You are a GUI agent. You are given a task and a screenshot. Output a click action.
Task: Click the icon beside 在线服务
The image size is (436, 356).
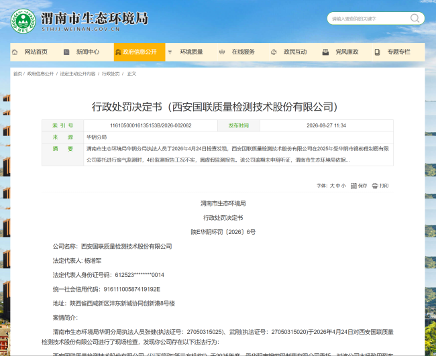point(222,52)
